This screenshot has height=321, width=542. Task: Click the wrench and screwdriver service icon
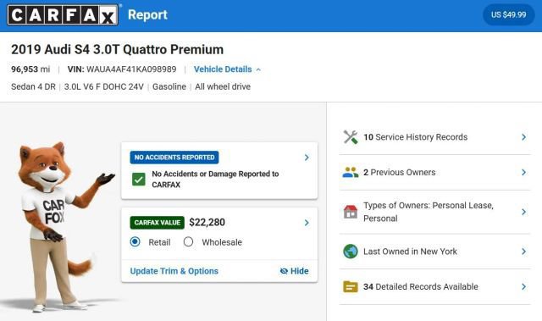coord(350,137)
